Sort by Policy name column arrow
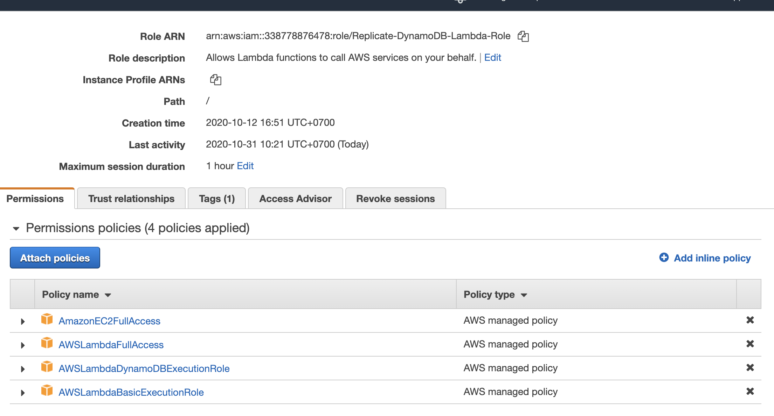Screen dimensions: 774x416 (x=108, y=295)
